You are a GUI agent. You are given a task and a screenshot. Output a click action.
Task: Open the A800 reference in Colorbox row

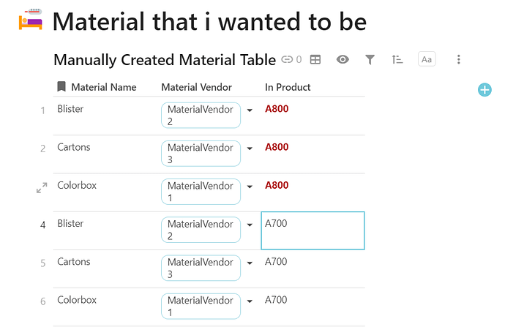(x=277, y=185)
